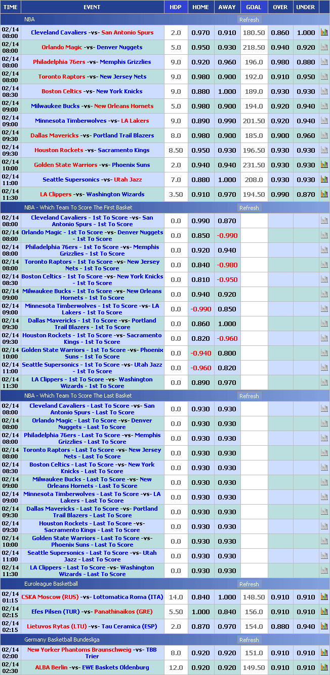Select home odds 0.970 for Cleveland Cavaliers
330x675 pixels.
tap(200, 32)
